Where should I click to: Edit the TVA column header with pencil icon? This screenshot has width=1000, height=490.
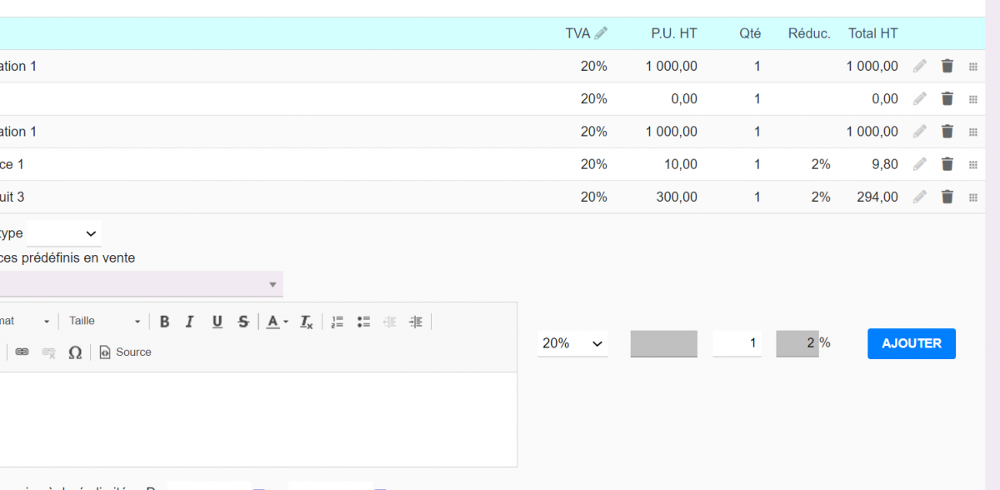point(601,32)
